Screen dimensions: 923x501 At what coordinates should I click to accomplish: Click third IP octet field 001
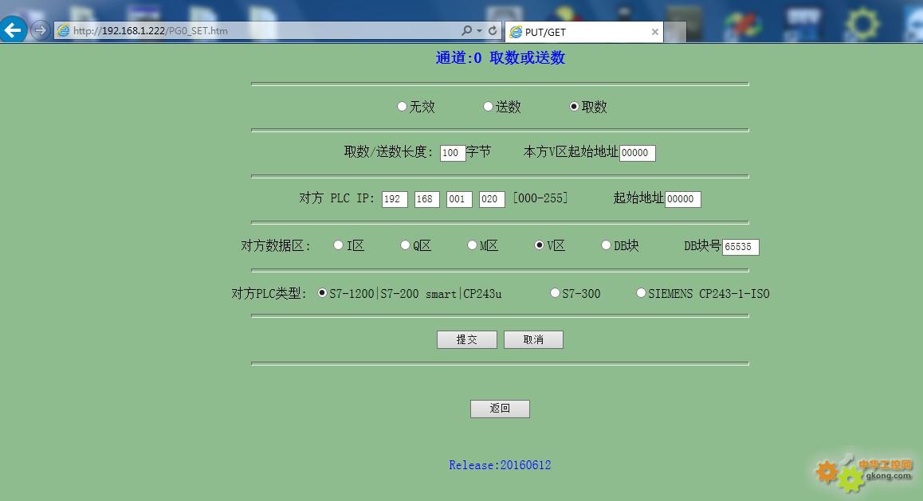point(459,199)
